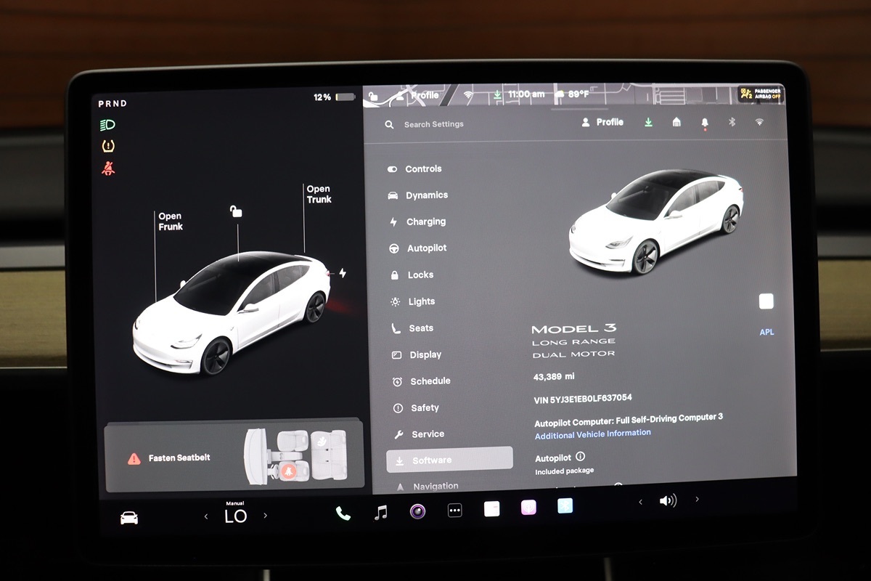Tap the Autopilot info circle icon
Screen dimensions: 871x581
tap(580, 457)
